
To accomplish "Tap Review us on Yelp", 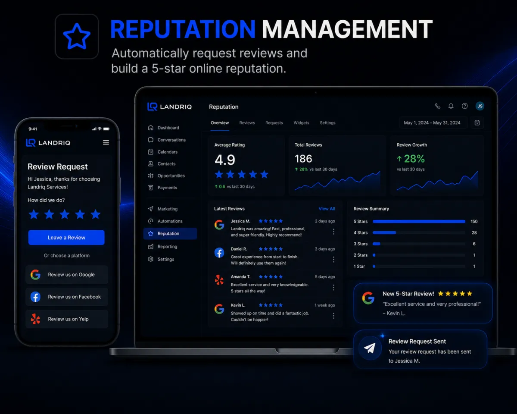I will [x=67, y=319].
